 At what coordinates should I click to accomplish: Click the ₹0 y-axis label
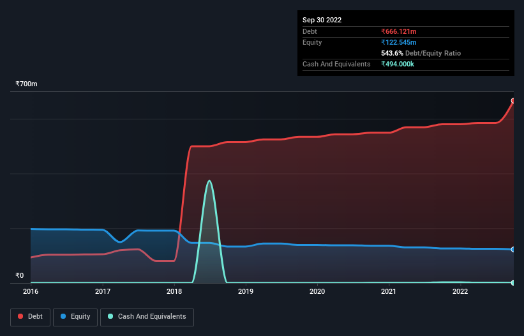(x=20, y=275)
